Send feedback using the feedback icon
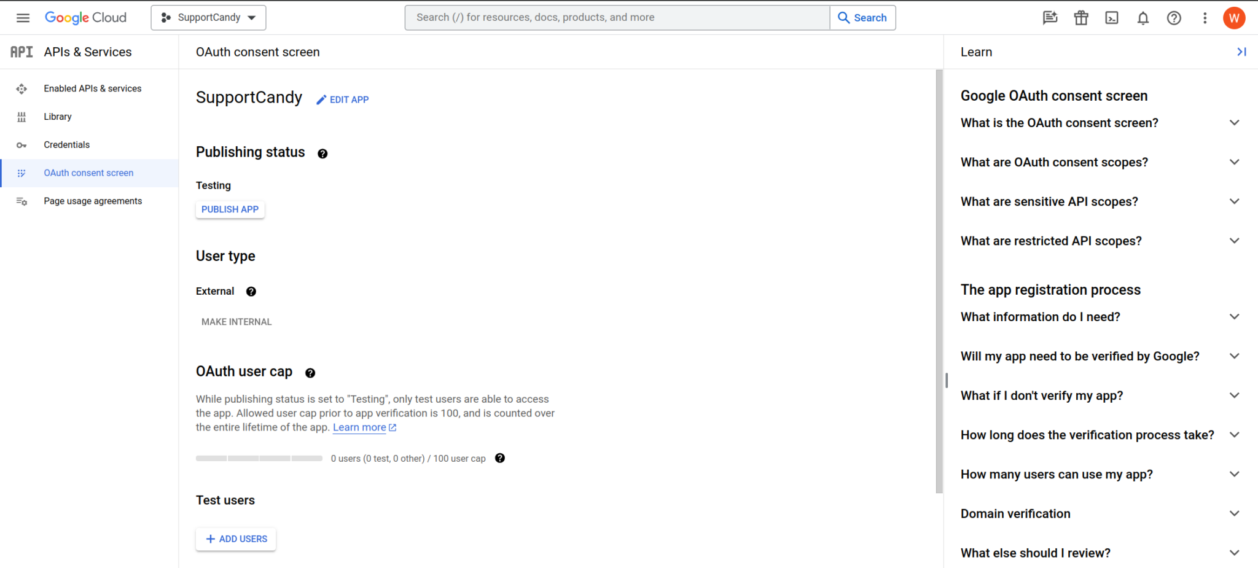This screenshot has height=568, width=1258. [1050, 18]
